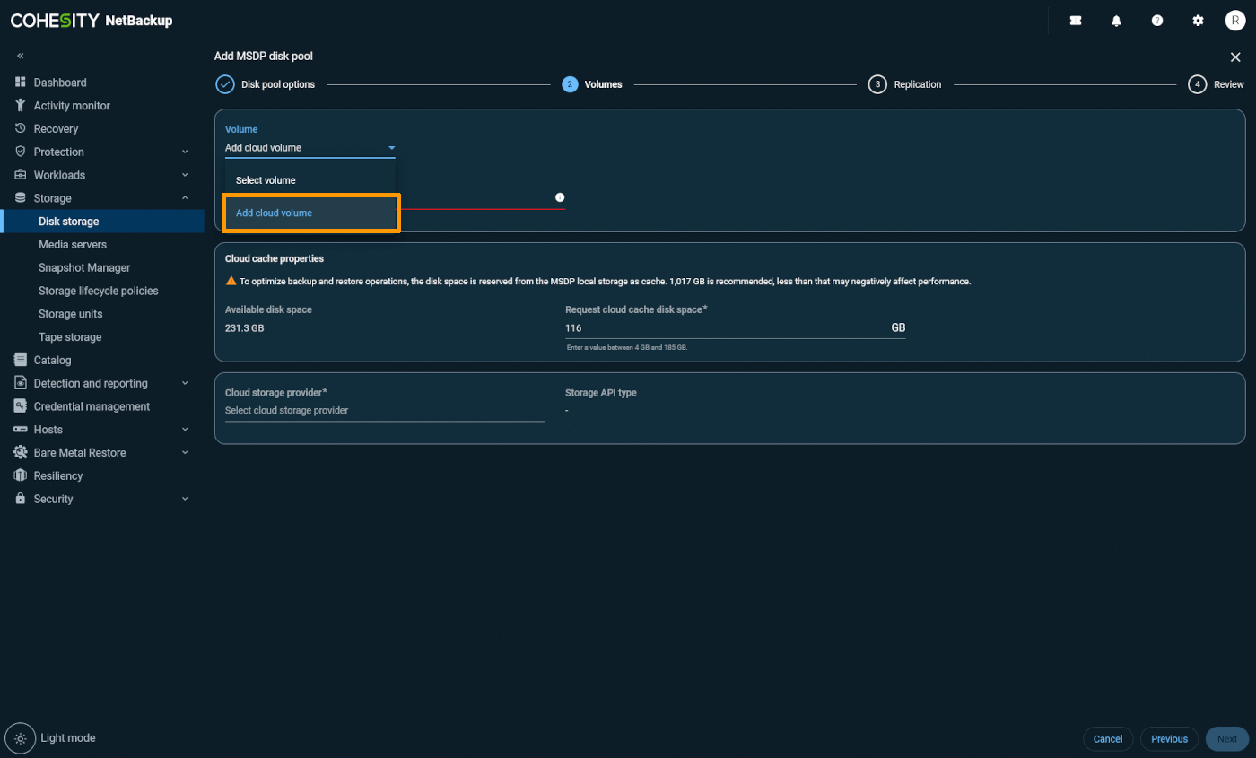Open the Select cloud storage provider dropdown
1256x758 pixels.
click(386, 409)
